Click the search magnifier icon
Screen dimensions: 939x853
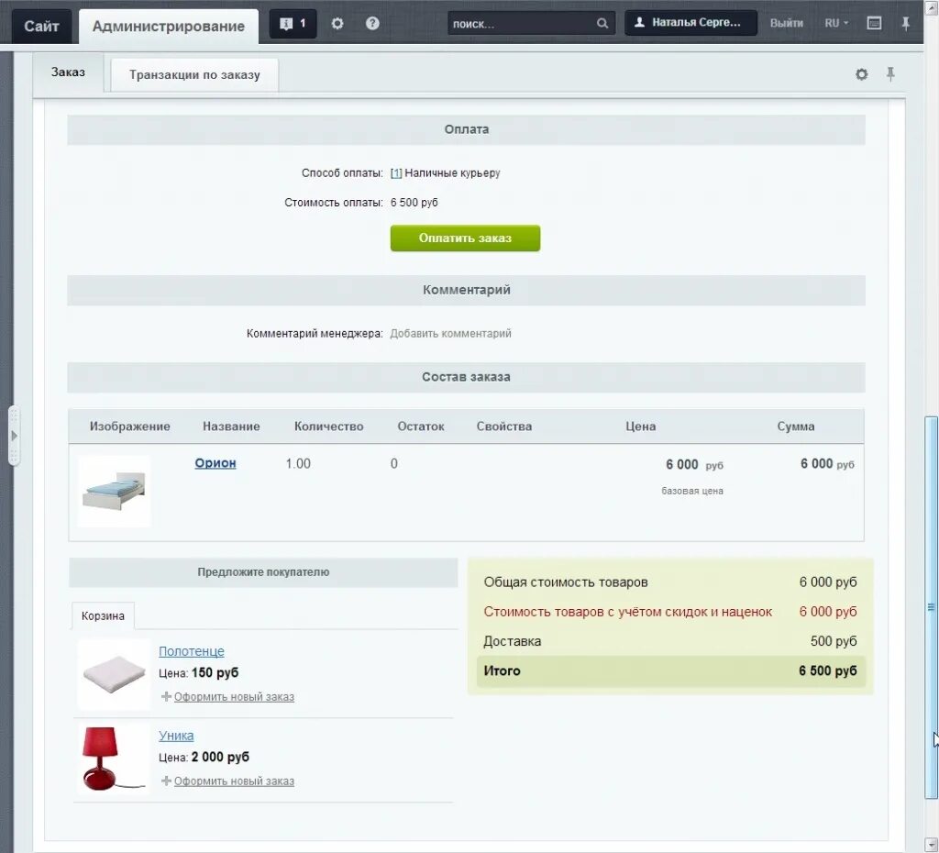(x=602, y=23)
